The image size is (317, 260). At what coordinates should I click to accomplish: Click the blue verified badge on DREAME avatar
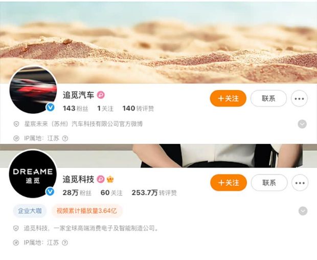50,191
